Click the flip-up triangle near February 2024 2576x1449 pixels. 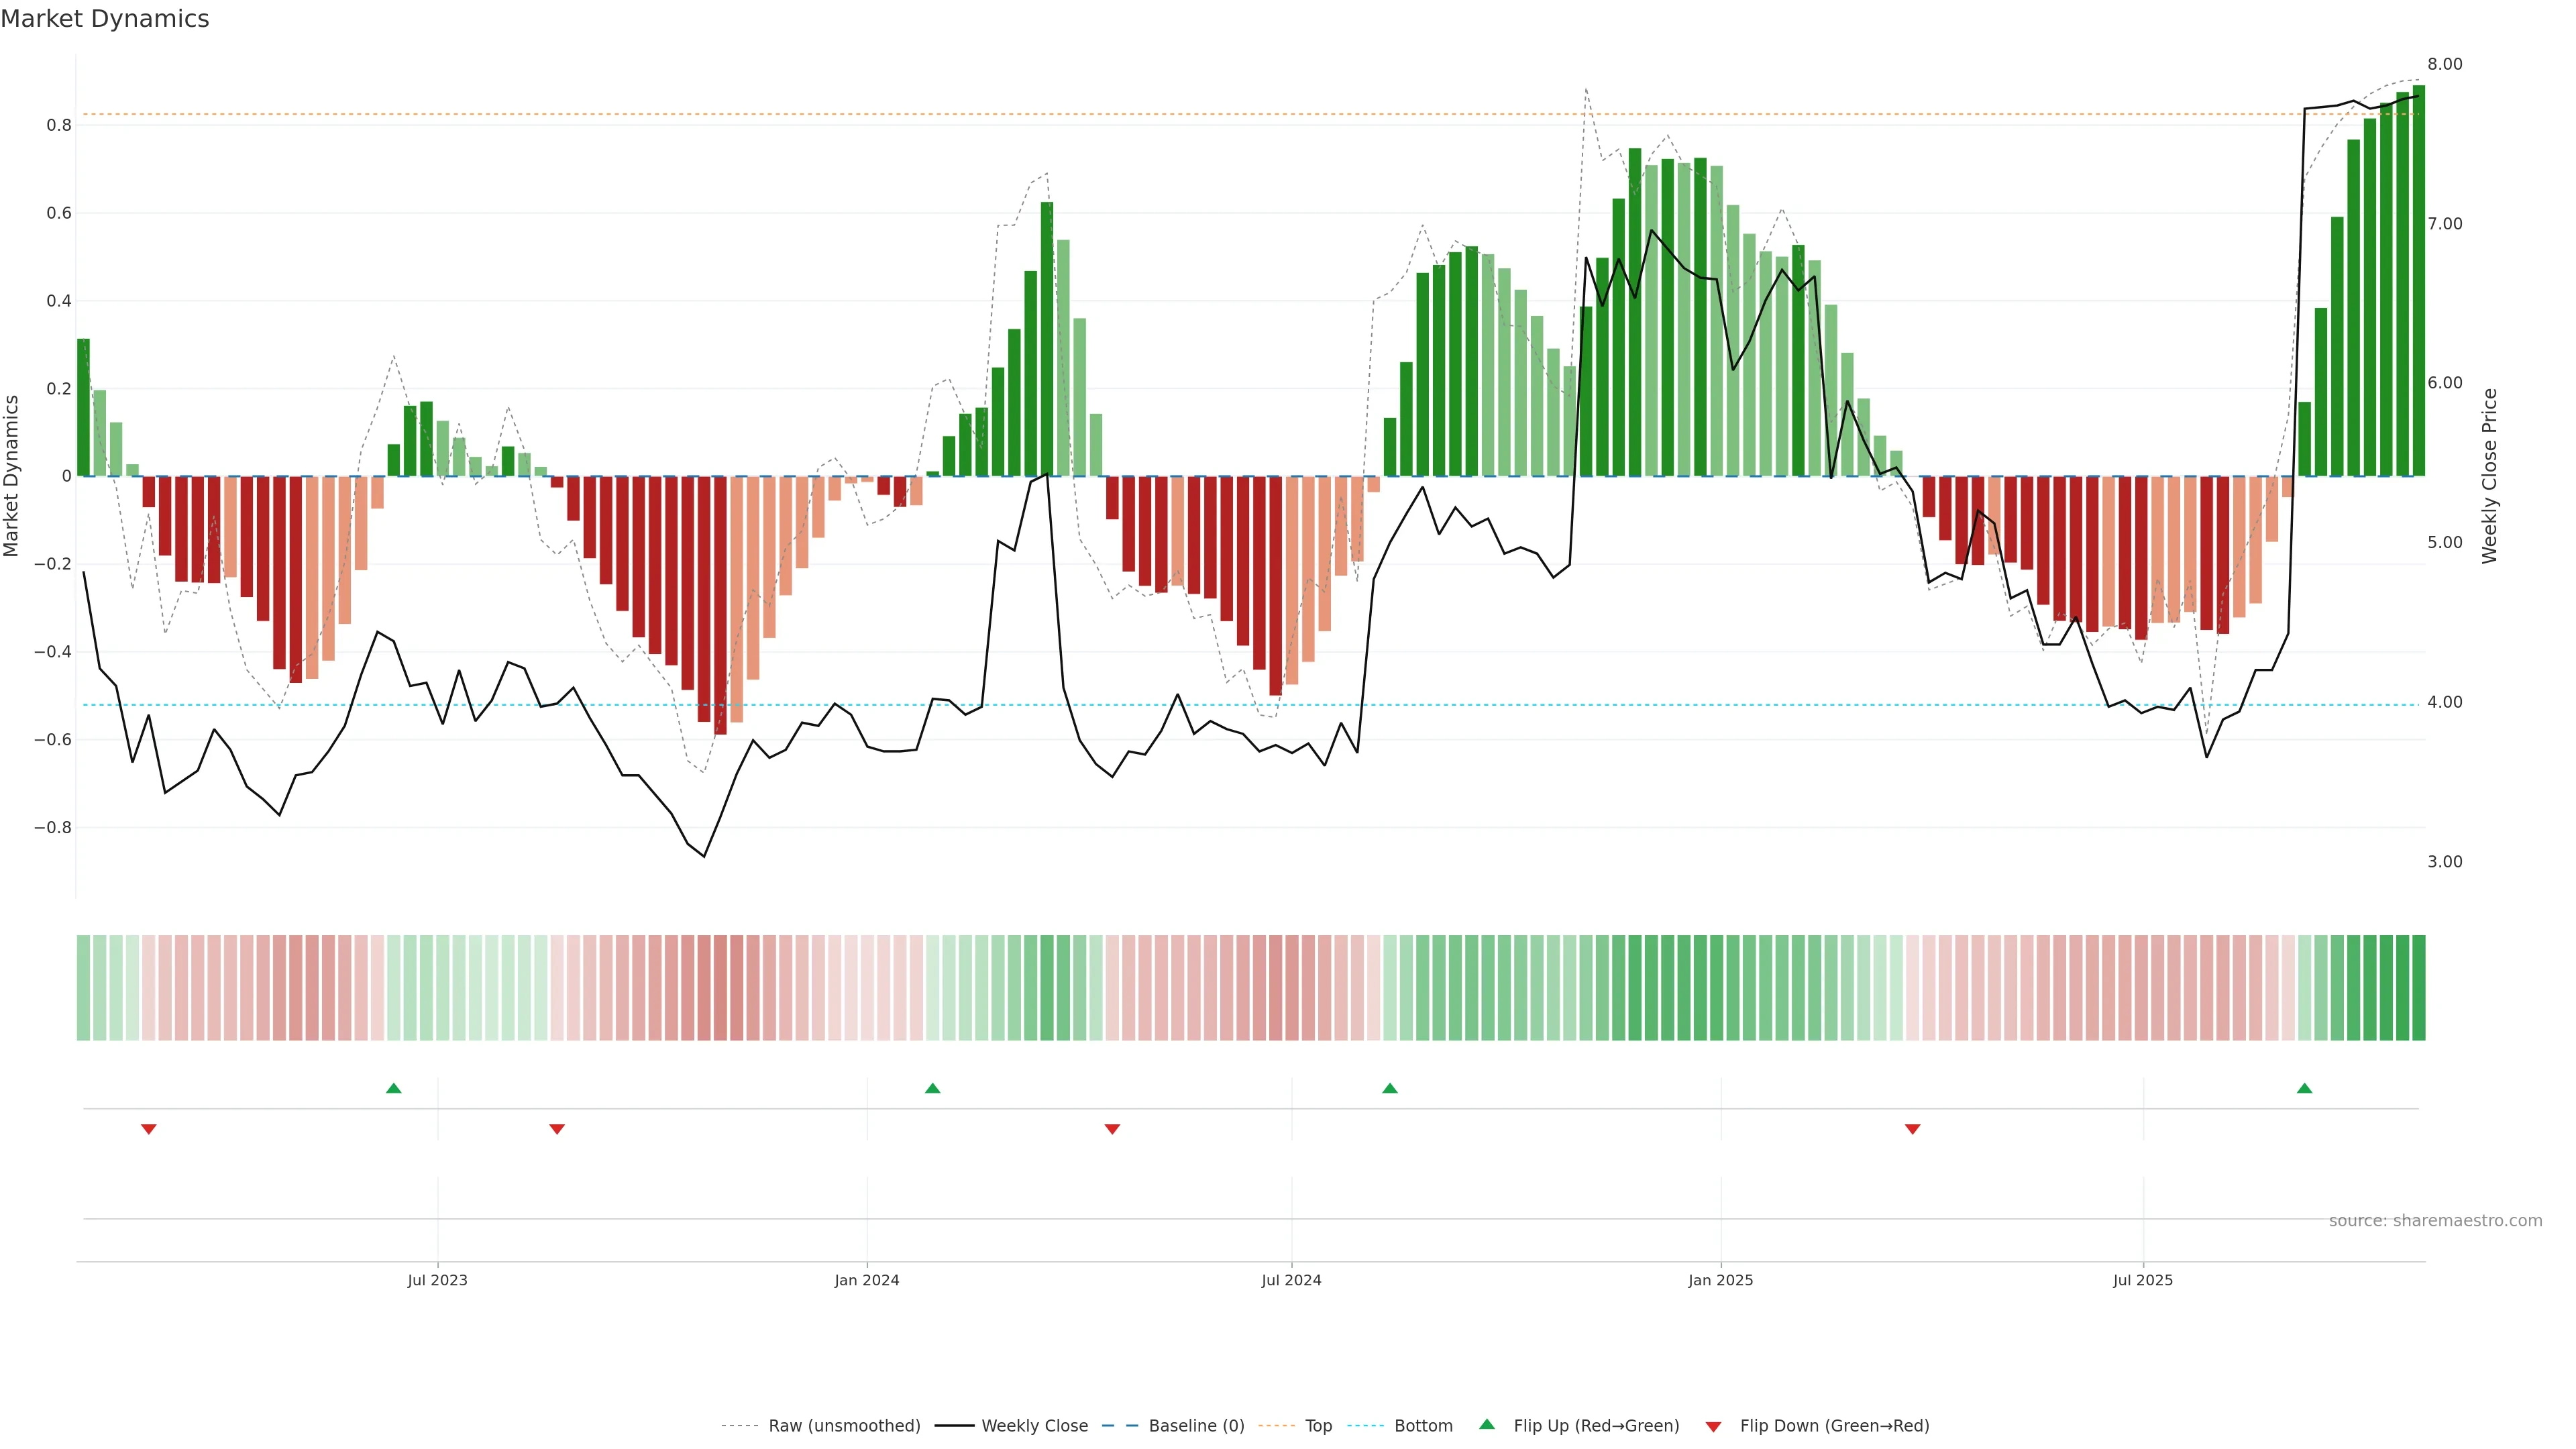tap(932, 1088)
